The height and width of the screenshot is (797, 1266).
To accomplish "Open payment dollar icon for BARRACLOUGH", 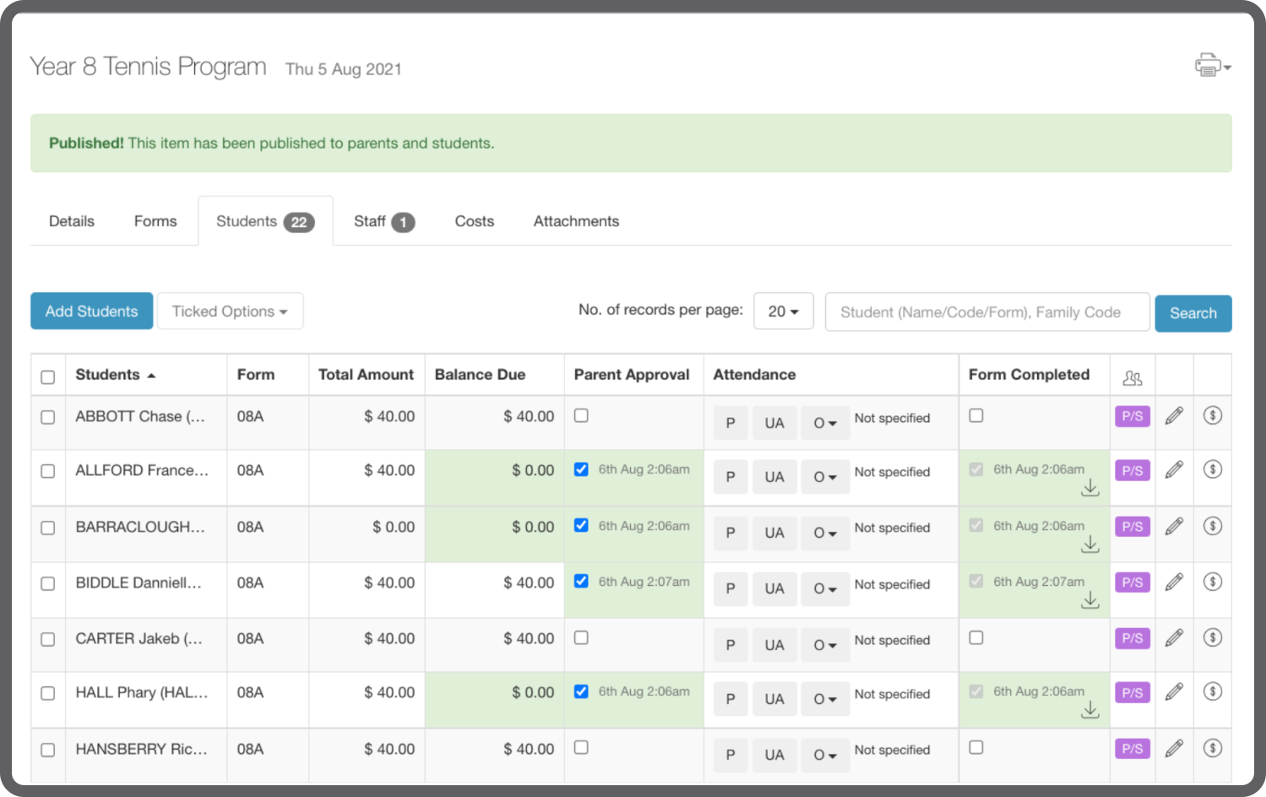I will click(1213, 526).
